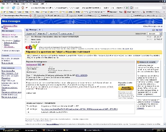Click the printer icon near 'Imprimer'

coord(153,30)
